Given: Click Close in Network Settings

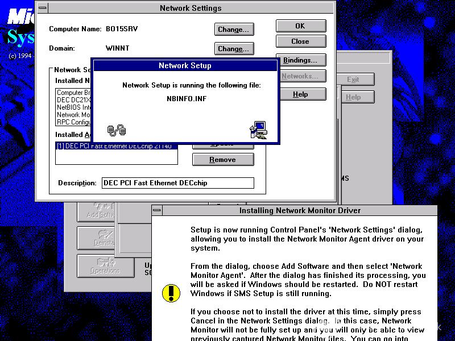Looking at the screenshot, I should pyautogui.click(x=301, y=41).
